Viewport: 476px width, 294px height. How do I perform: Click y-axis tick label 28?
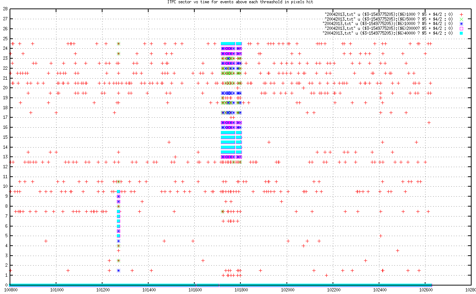[5, 9]
